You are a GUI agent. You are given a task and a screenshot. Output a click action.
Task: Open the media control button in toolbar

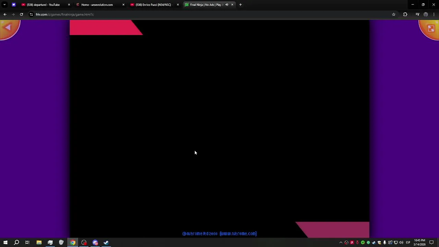[x=417, y=14]
